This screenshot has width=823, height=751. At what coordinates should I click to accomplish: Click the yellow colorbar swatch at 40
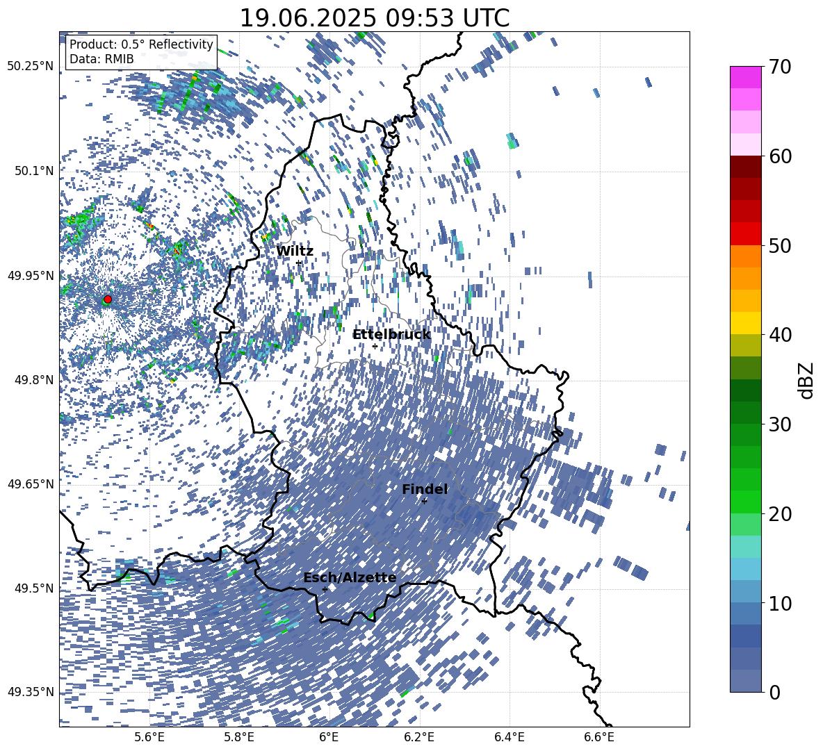pyautogui.click(x=745, y=323)
